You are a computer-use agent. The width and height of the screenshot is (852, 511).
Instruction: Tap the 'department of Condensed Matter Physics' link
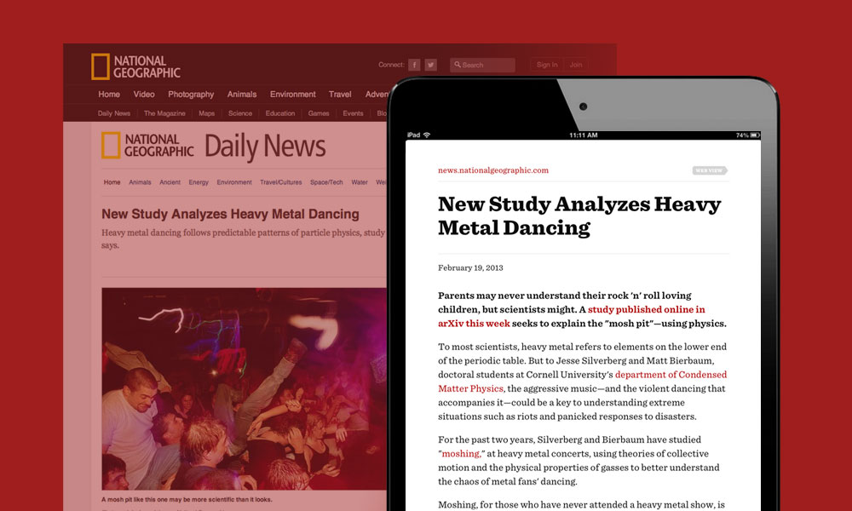tap(583, 382)
